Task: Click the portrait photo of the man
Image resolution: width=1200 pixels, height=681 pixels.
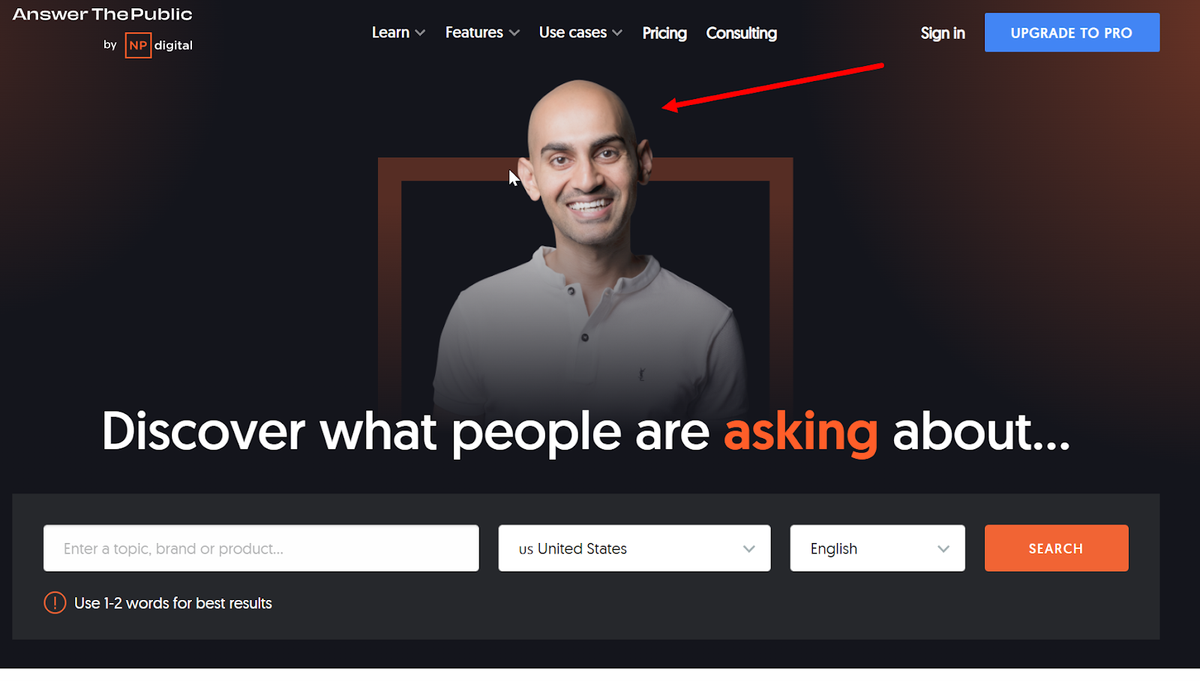Action: pyautogui.click(x=589, y=247)
